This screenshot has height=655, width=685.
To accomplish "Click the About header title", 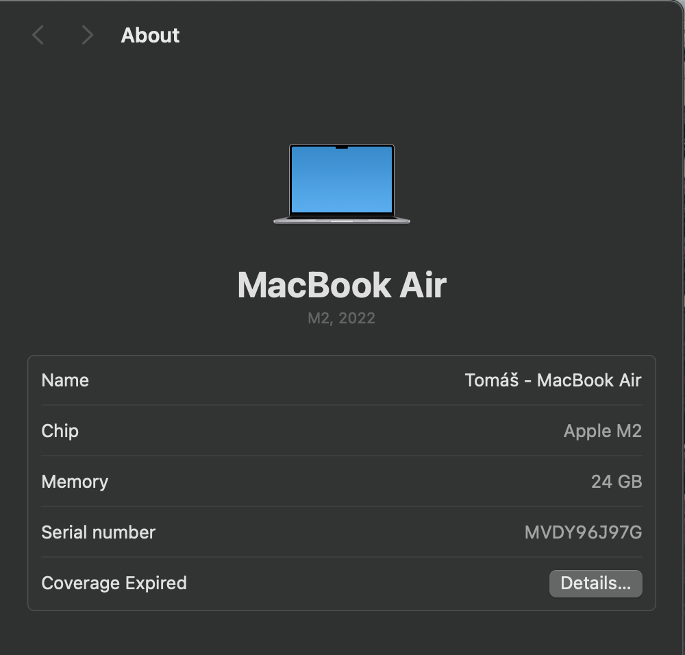I will [150, 35].
